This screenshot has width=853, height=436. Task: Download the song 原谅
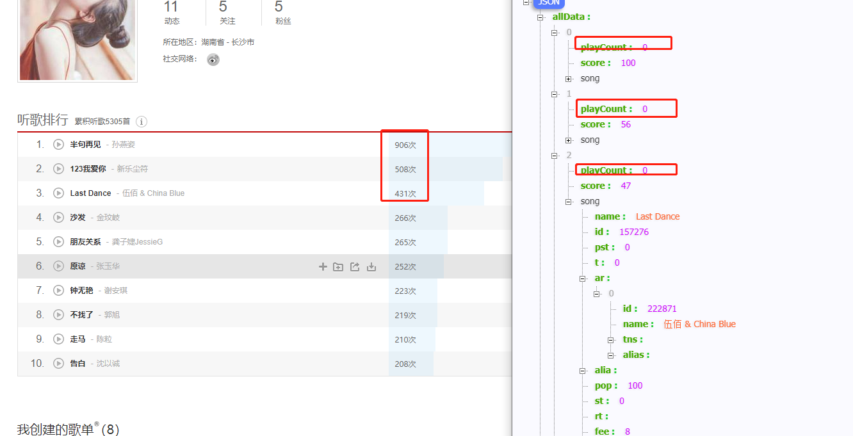click(371, 267)
